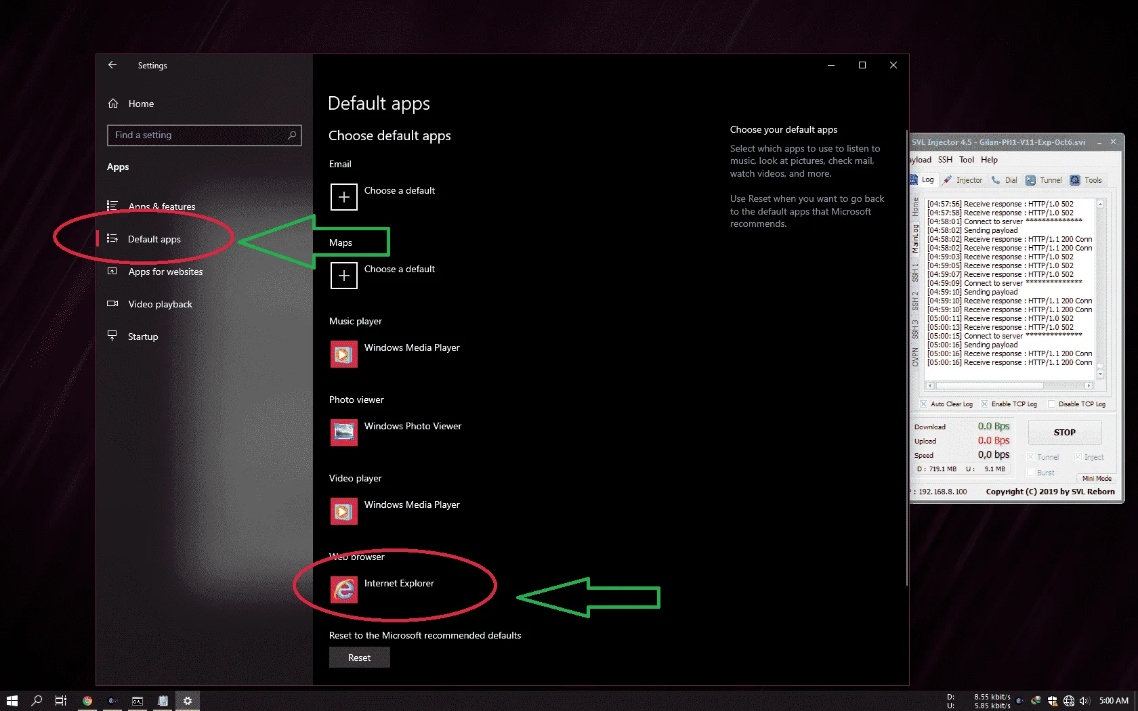The width and height of the screenshot is (1138, 711).
Task: Click the Settings gear on the taskbar
Action: pyautogui.click(x=188, y=701)
